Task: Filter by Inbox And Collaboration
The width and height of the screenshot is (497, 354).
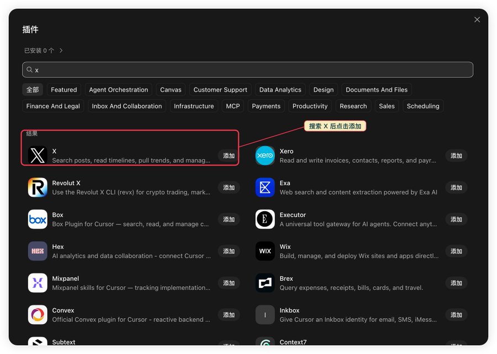Action: pyautogui.click(x=127, y=106)
